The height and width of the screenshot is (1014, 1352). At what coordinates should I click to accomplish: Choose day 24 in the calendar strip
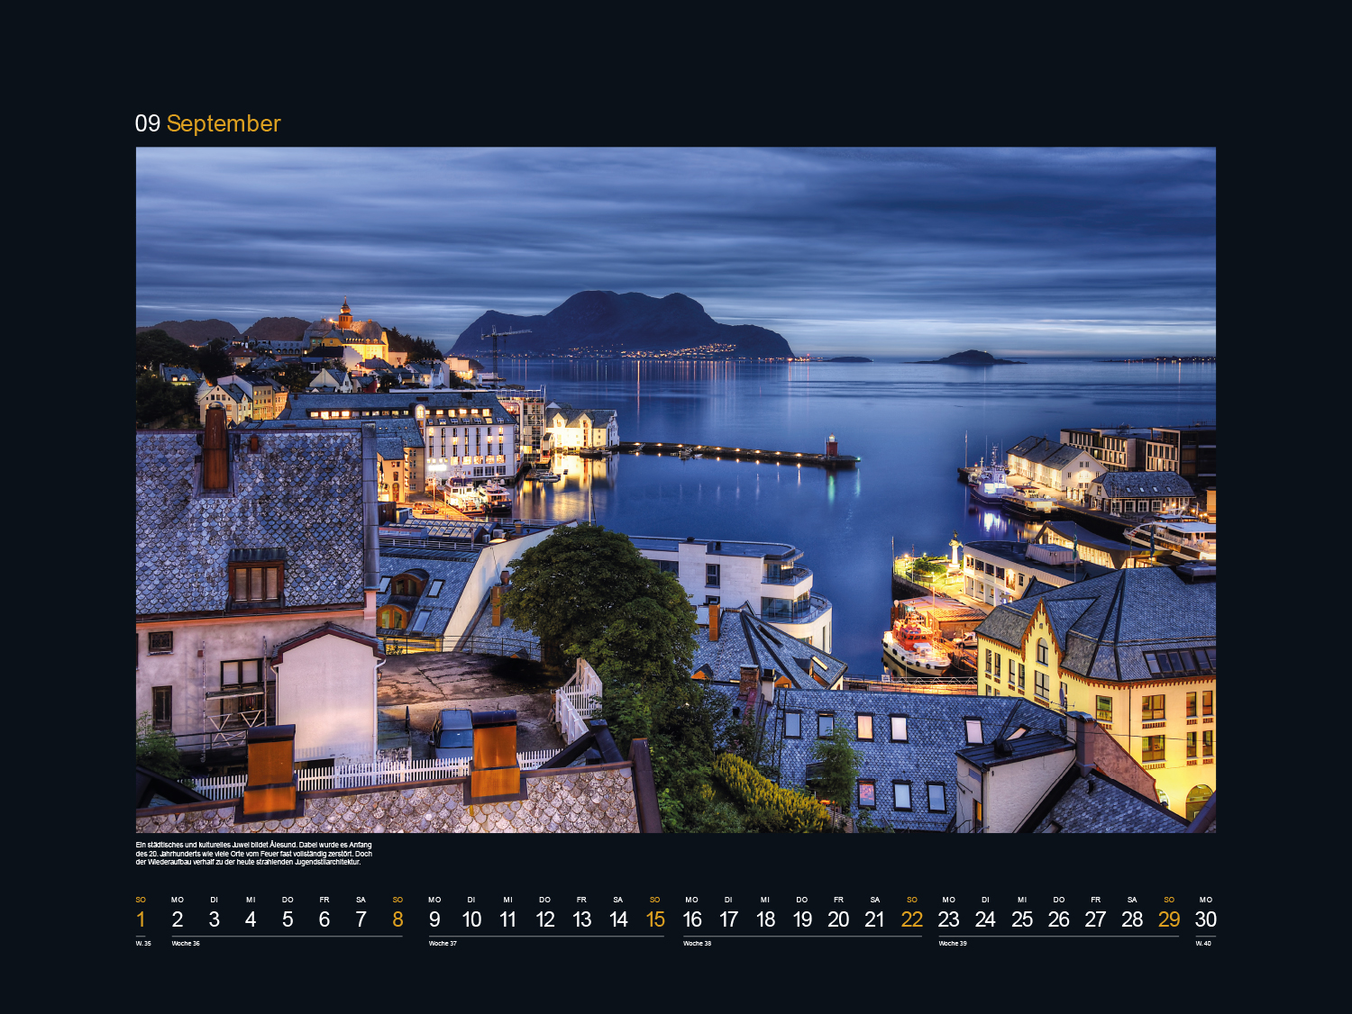pos(985,919)
